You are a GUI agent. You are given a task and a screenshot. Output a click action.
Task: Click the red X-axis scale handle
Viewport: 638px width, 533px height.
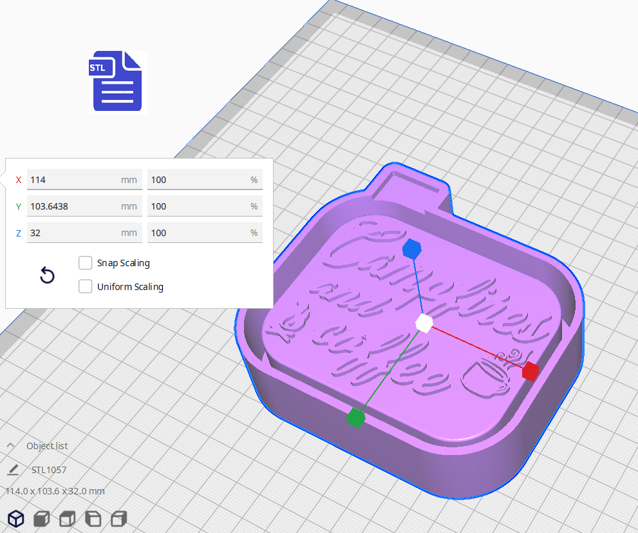pos(529,371)
